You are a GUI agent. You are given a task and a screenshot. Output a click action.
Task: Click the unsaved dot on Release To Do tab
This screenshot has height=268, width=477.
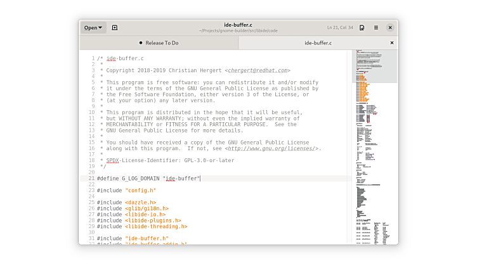point(140,43)
